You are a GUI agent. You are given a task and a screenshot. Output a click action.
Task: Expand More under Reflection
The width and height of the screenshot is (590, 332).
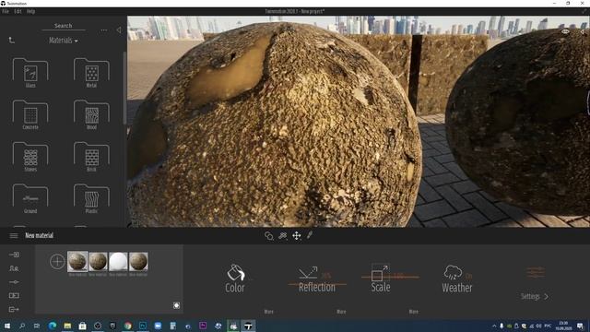click(x=341, y=312)
